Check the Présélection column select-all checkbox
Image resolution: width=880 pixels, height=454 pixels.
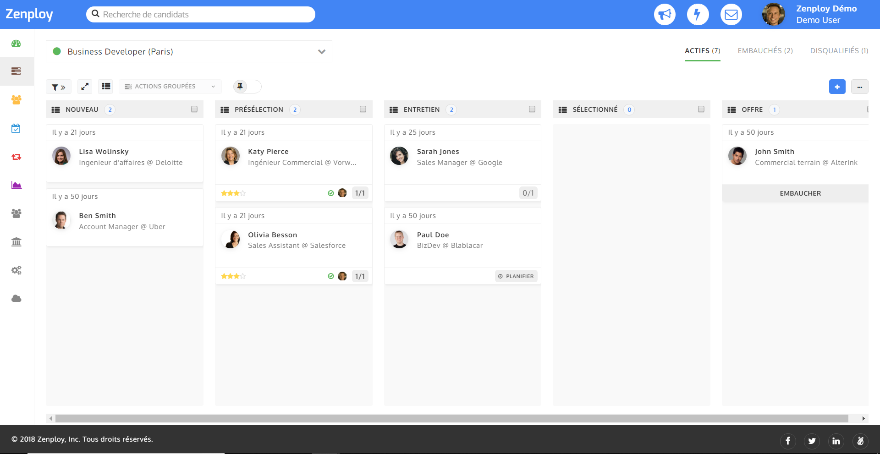363,109
